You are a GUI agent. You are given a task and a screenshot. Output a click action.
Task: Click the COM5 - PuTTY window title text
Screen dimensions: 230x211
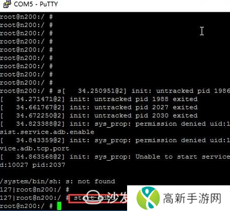36,4
